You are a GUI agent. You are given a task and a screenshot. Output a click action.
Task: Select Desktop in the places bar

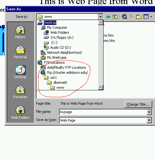tap(20, 72)
